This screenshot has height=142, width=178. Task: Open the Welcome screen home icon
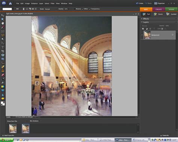click(x=11, y=4)
